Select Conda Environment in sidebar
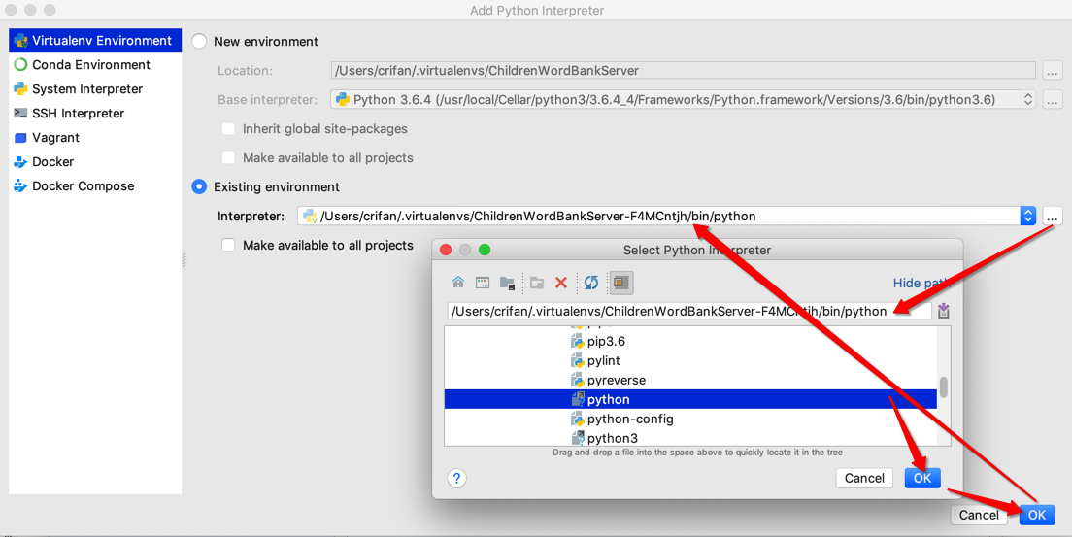The image size is (1072, 537). (x=95, y=65)
